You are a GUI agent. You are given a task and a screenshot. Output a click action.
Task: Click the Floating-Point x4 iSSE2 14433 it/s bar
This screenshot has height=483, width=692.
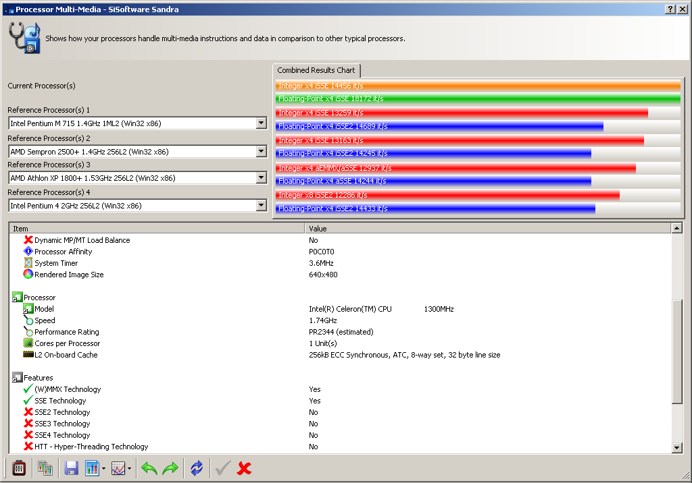[436, 209]
